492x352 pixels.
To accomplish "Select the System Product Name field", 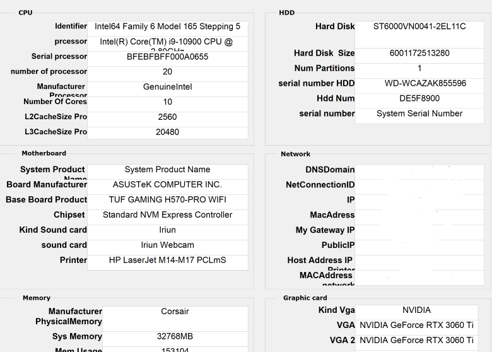I will (168, 172).
